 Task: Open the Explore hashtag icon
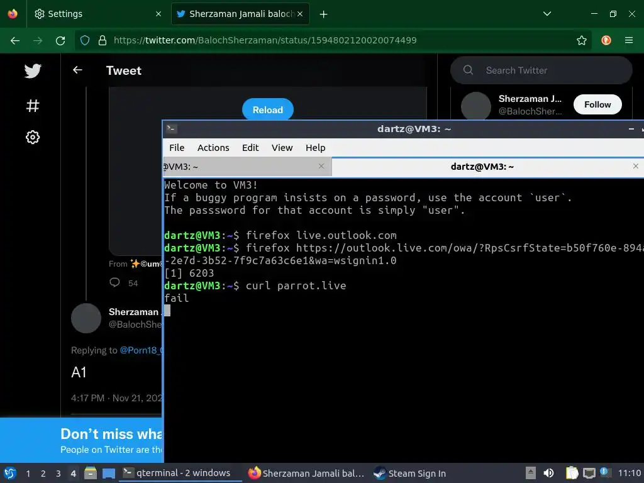pyautogui.click(x=33, y=106)
